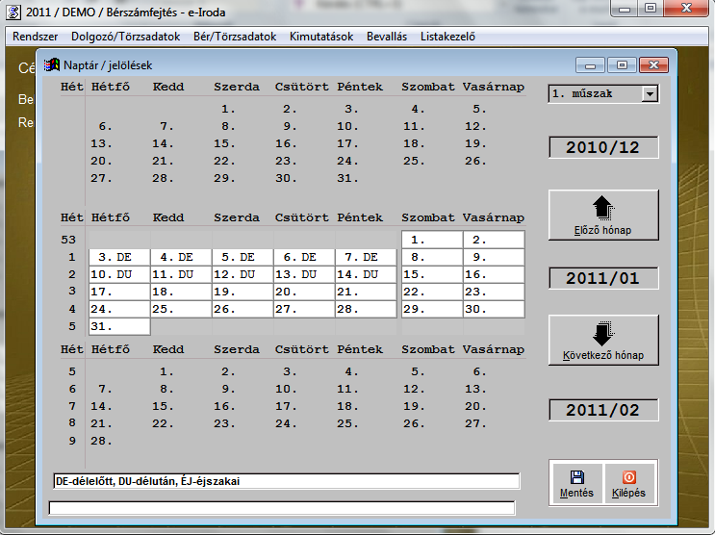This screenshot has width=715, height=535.
Task: Open the Rendszer menu
Action: pyautogui.click(x=37, y=37)
